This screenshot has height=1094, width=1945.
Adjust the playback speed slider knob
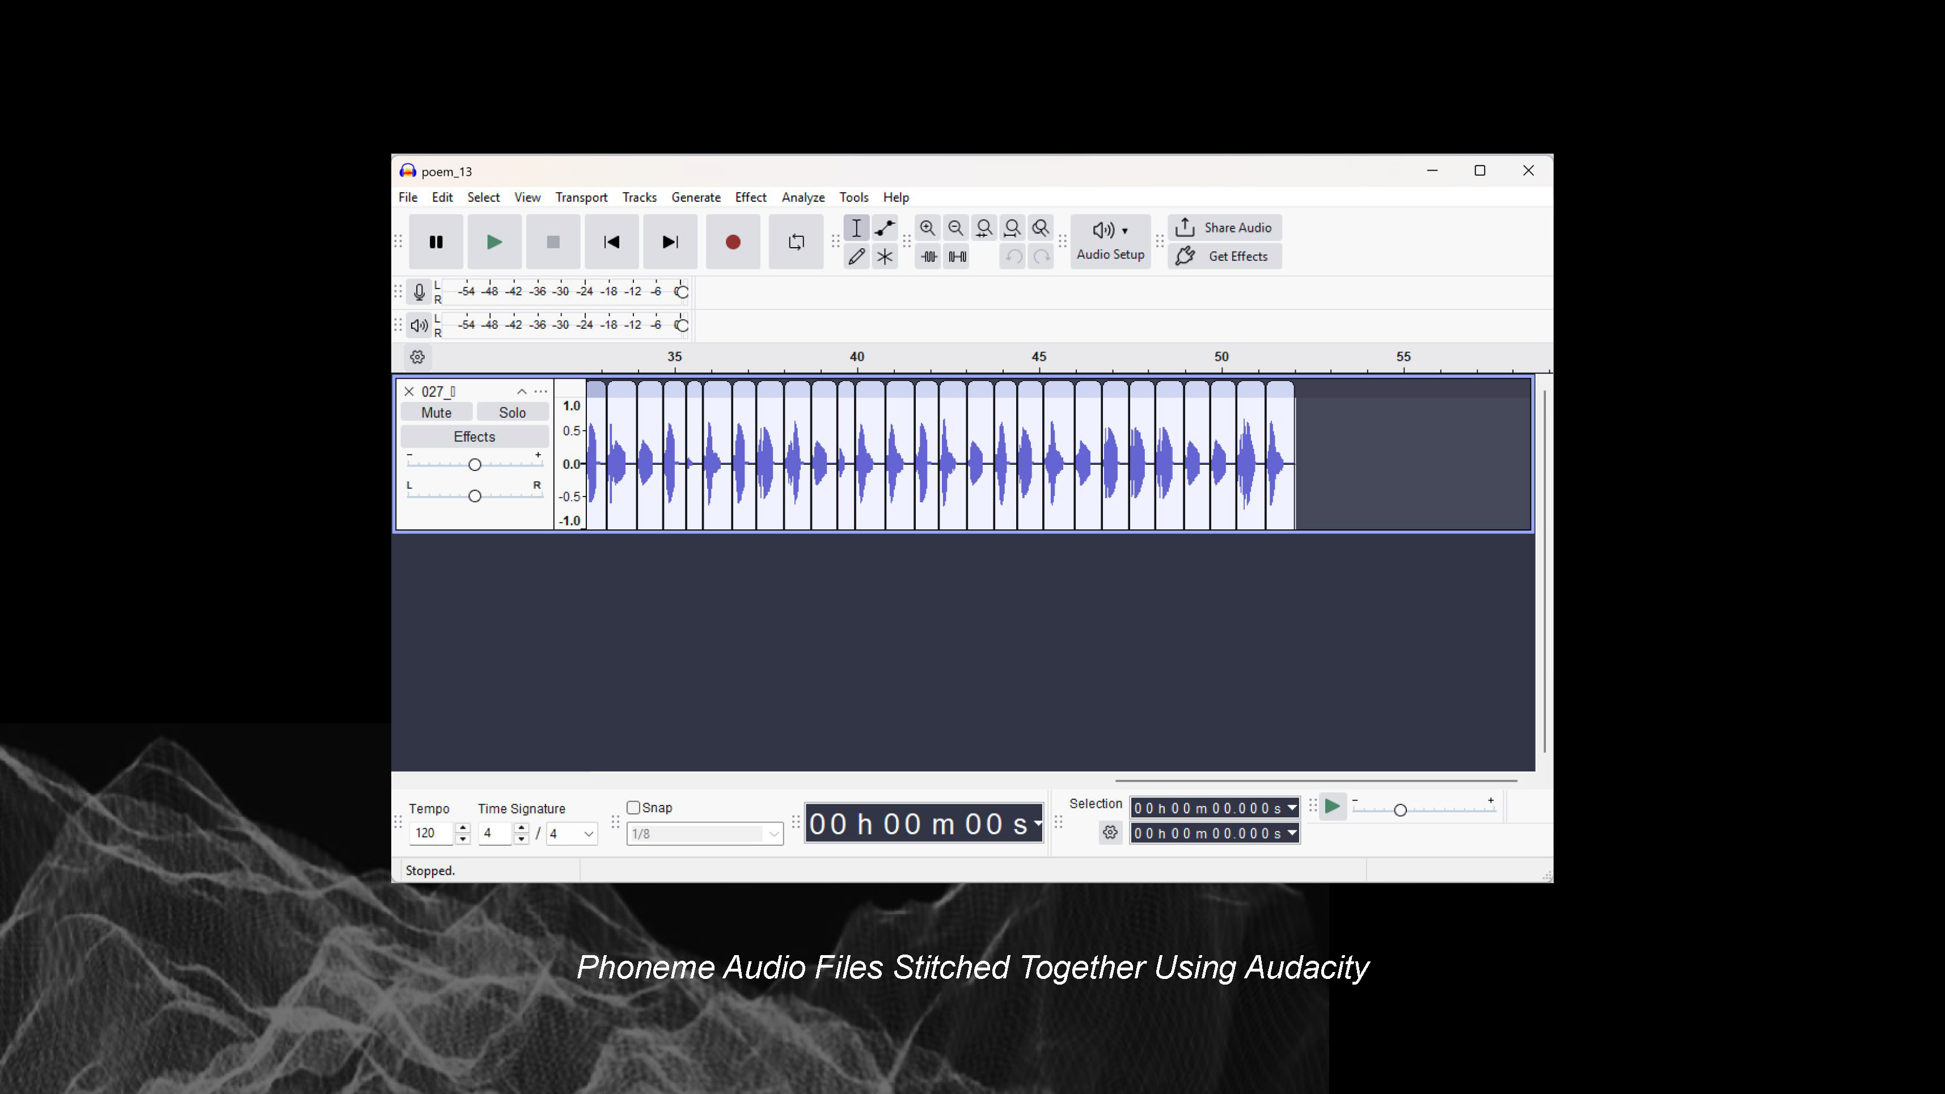1400,810
